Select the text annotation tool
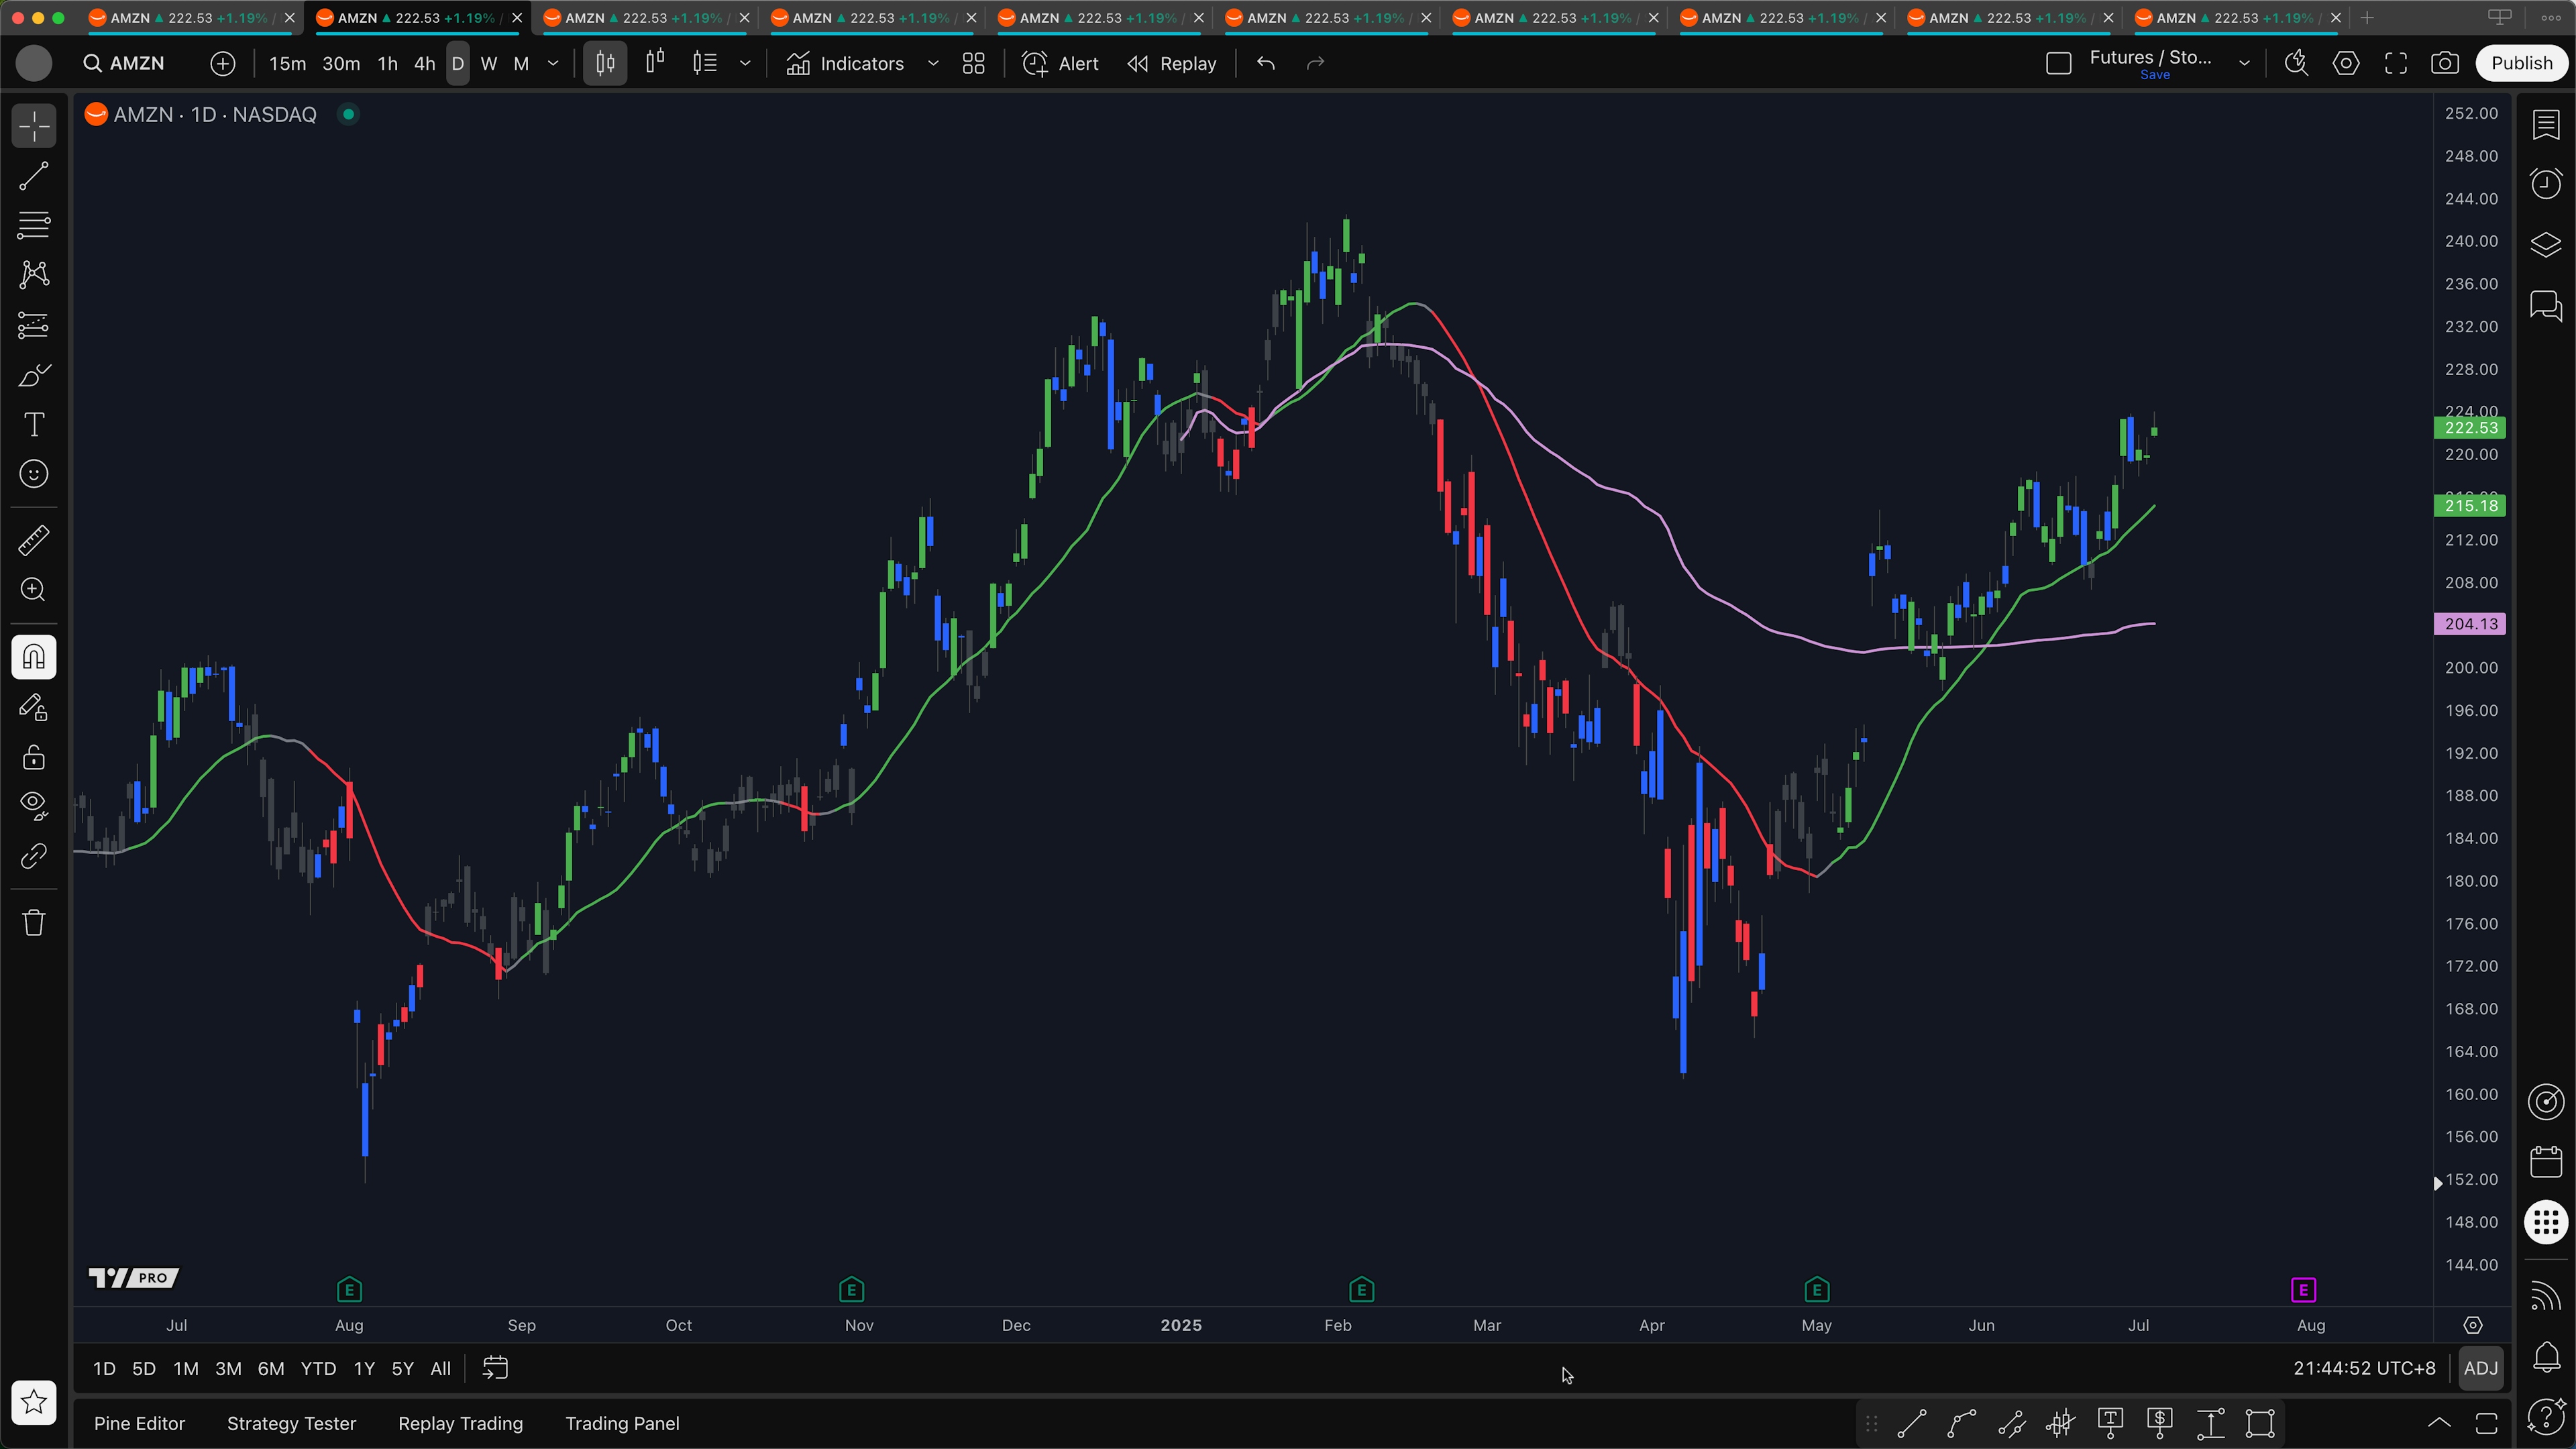 34,424
